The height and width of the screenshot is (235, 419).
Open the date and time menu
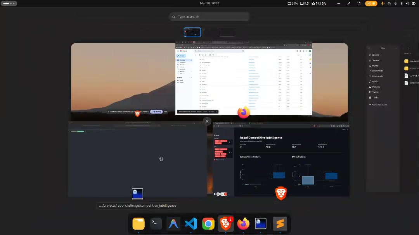pyautogui.click(x=209, y=3)
